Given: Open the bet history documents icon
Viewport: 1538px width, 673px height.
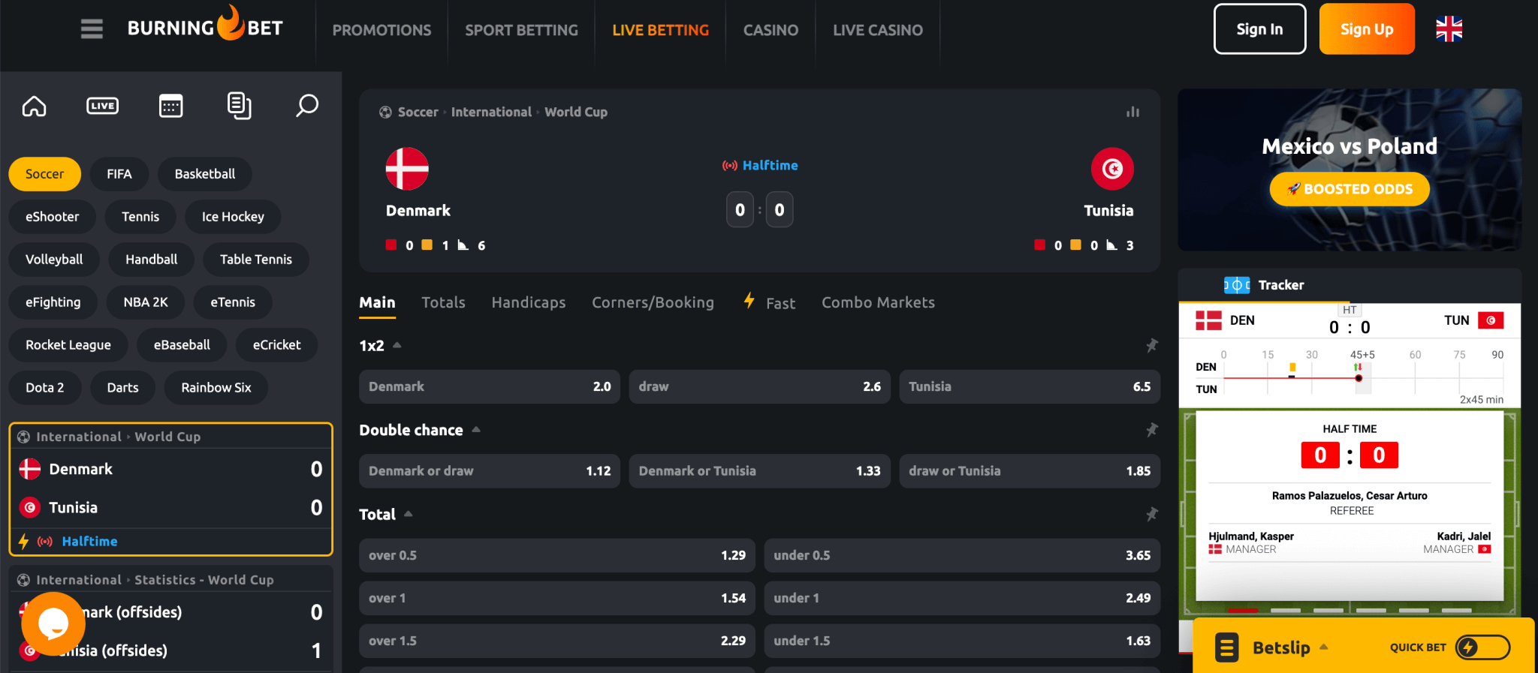Looking at the screenshot, I should point(239,106).
